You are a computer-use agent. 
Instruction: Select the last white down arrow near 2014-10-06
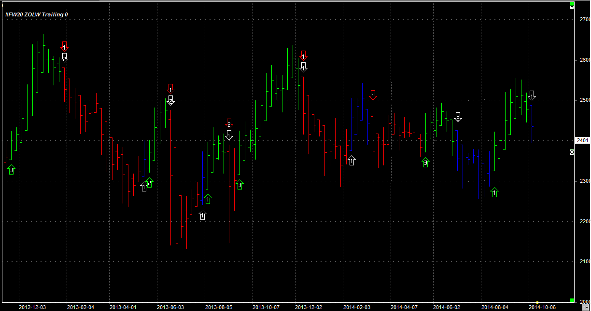(532, 95)
